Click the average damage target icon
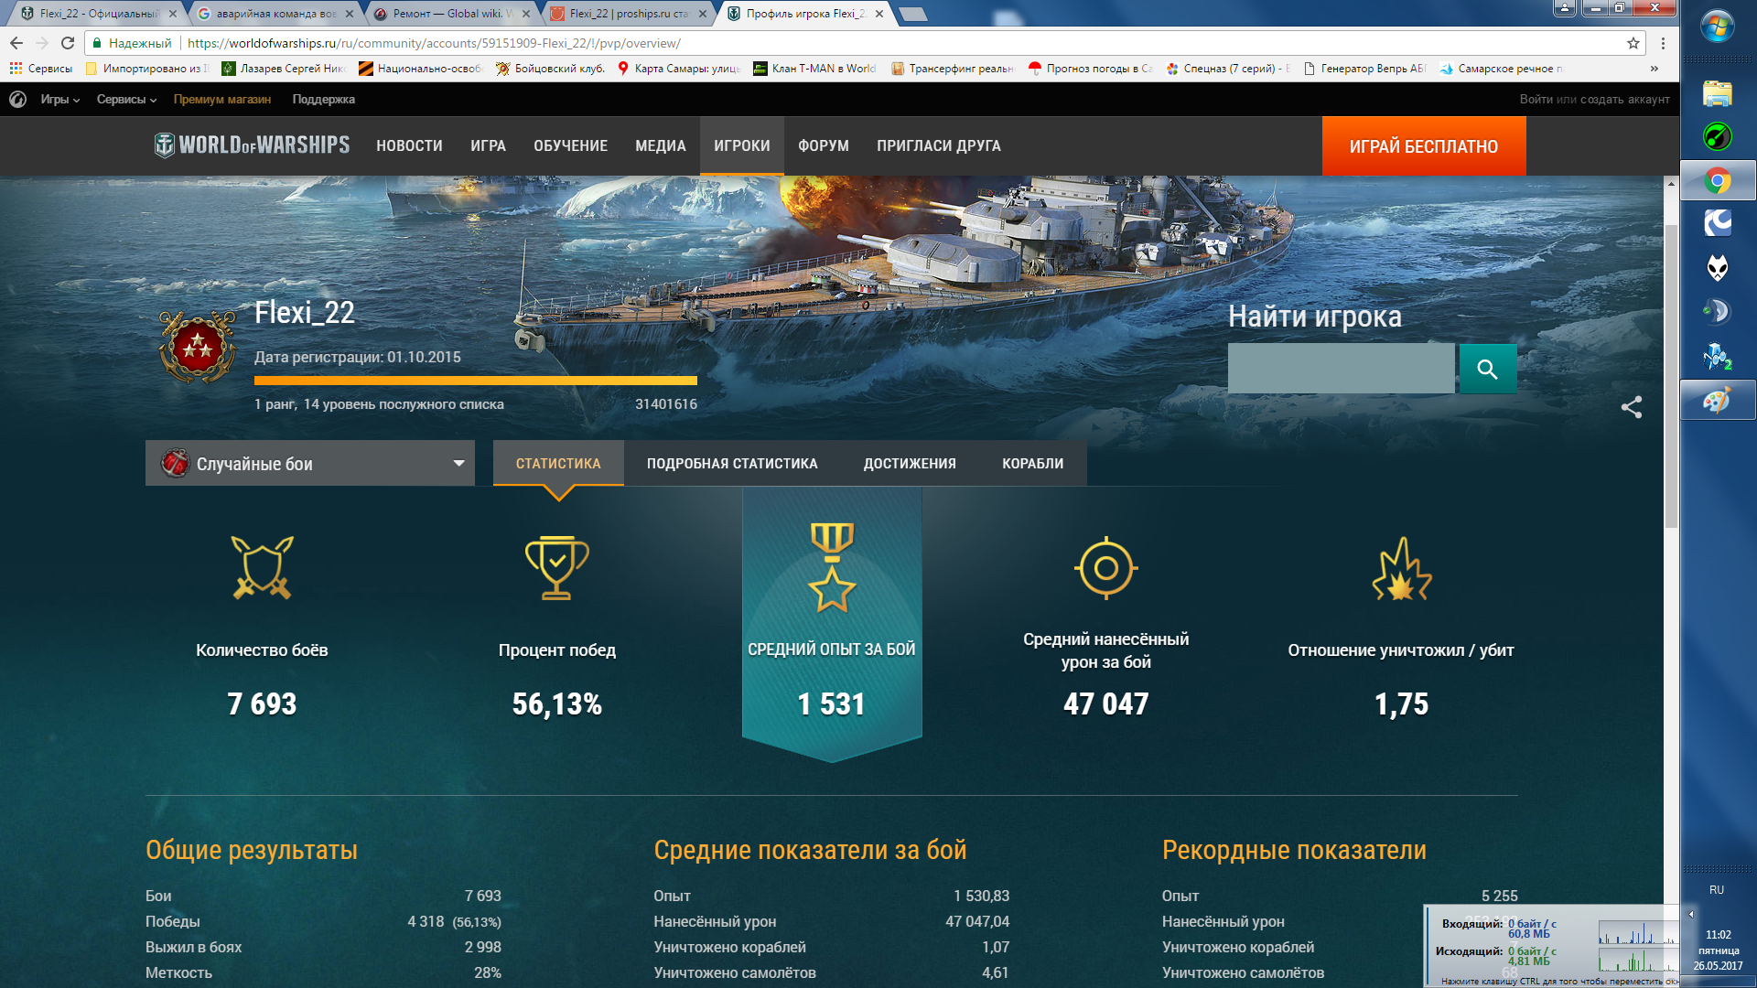1757x988 pixels. coord(1105,568)
